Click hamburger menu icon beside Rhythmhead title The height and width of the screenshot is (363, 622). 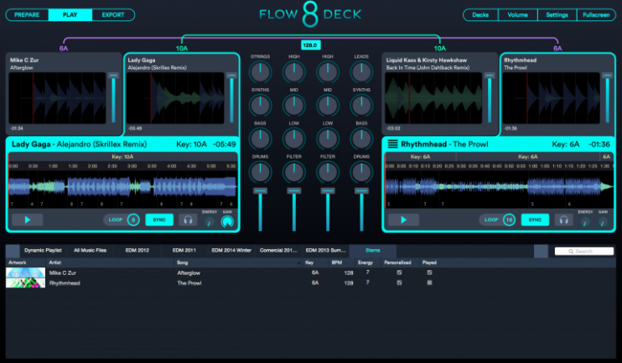pyautogui.click(x=391, y=144)
